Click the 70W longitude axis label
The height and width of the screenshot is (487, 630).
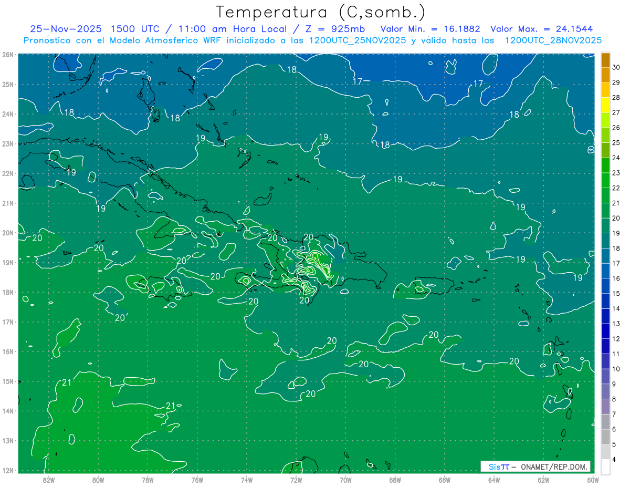pyautogui.click(x=345, y=479)
